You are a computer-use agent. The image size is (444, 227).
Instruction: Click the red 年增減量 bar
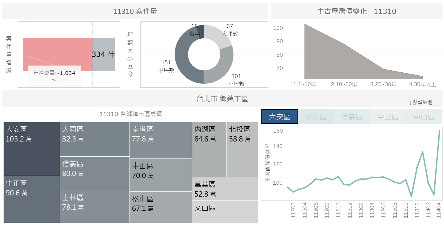(x=58, y=55)
